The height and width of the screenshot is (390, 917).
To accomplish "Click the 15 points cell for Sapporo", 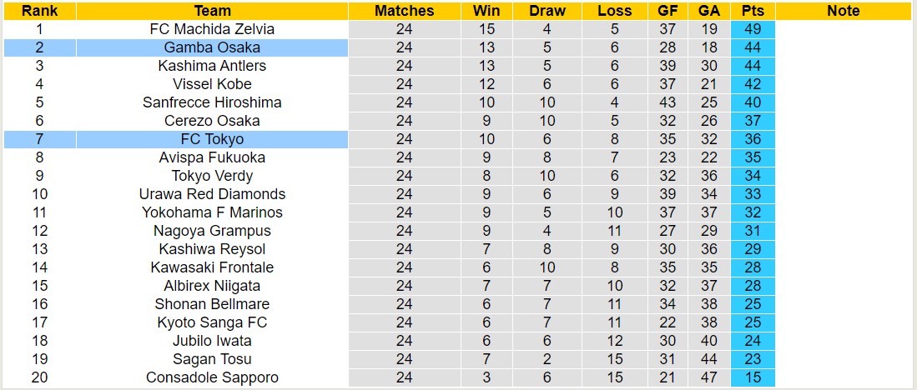I will [x=752, y=377].
